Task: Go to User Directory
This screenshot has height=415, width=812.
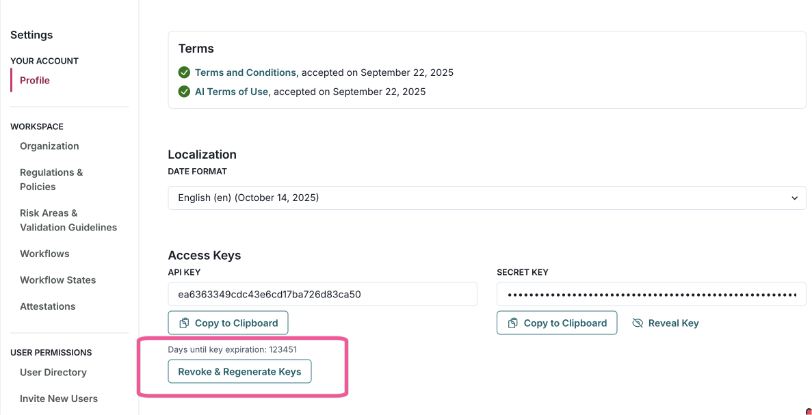Action: [53, 373]
